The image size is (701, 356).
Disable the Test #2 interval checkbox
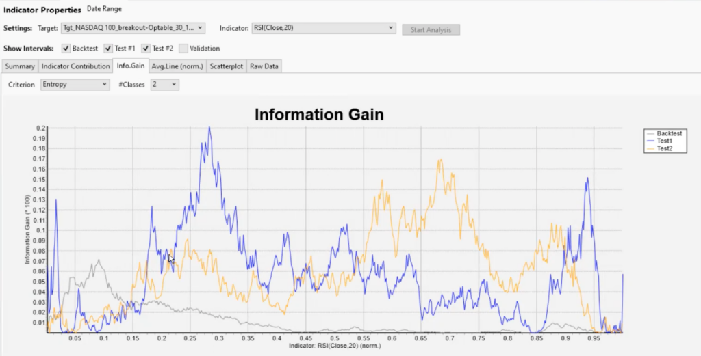pos(146,49)
